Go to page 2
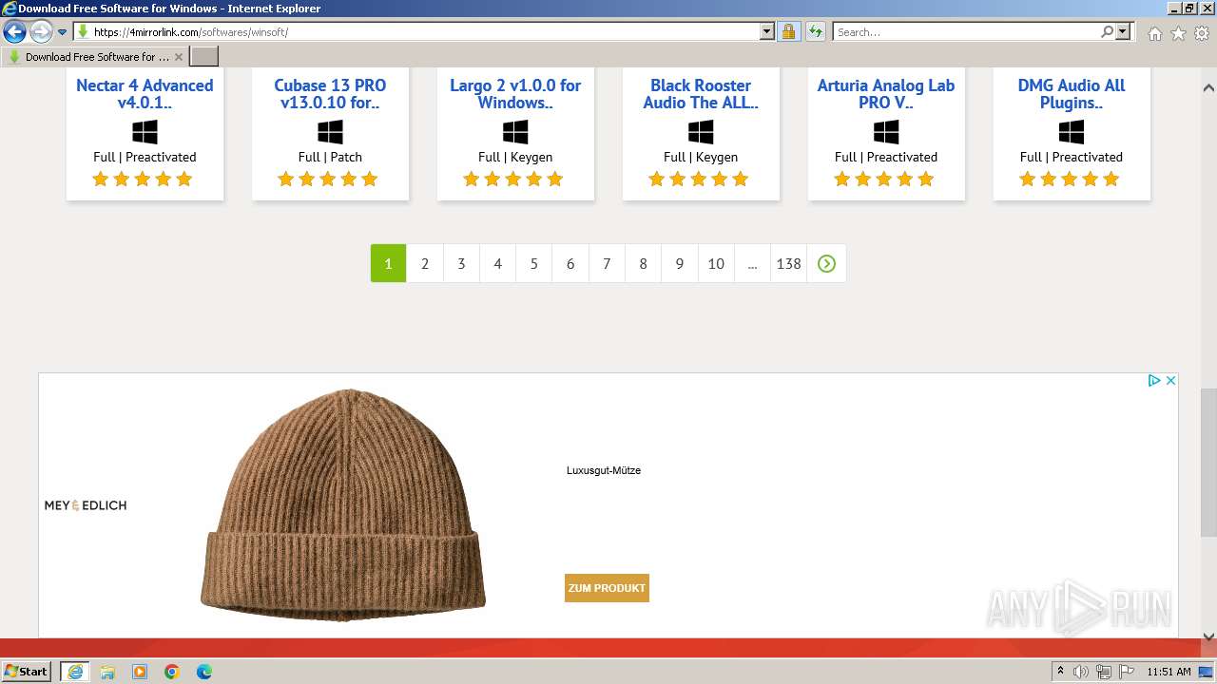The width and height of the screenshot is (1217, 684). point(425,263)
